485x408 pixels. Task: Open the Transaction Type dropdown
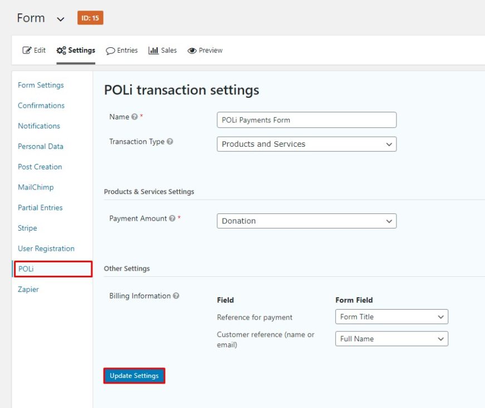pos(306,144)
